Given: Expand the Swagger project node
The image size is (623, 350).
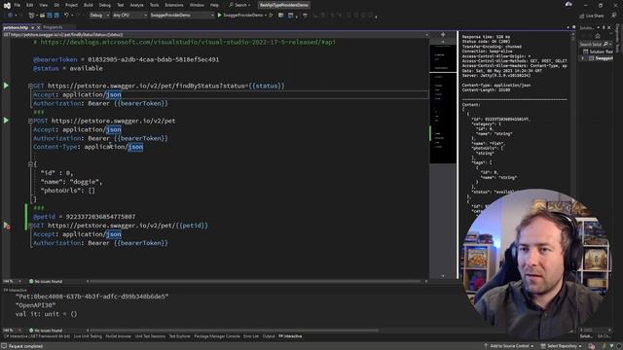Looking at the screenshot, I should pos(583,58).
